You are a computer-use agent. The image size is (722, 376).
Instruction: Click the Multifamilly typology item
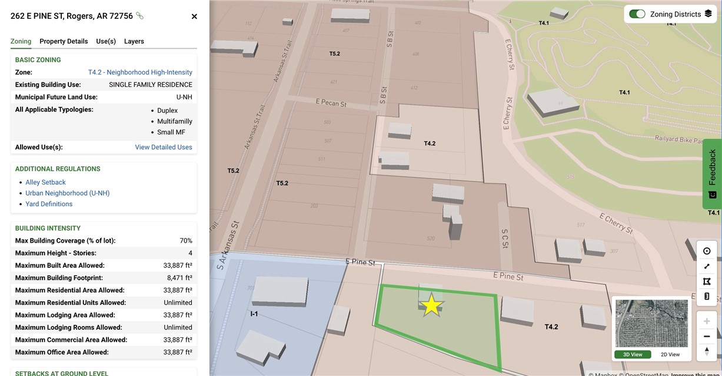[175, 122]
